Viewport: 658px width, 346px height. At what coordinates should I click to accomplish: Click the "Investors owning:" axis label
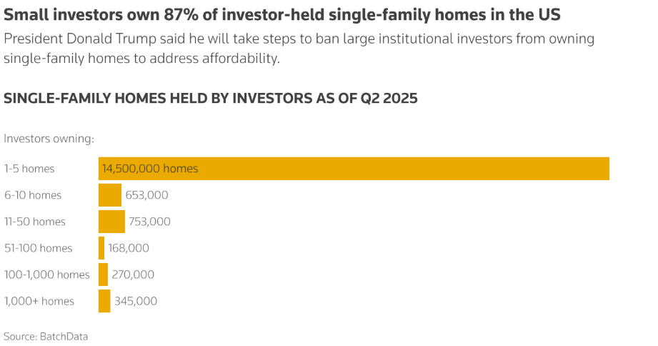tap(49, 139)
